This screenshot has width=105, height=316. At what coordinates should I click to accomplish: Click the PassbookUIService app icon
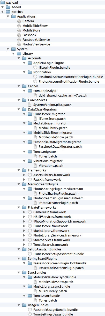19,40
